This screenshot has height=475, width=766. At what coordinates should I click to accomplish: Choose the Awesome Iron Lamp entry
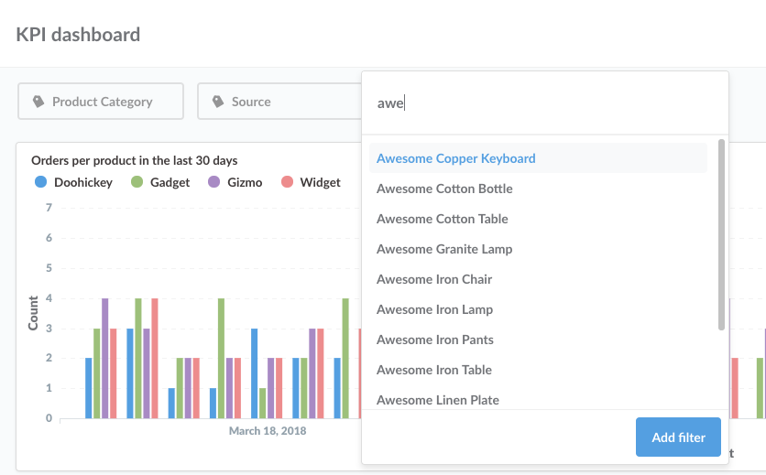(x=434, y=309)
